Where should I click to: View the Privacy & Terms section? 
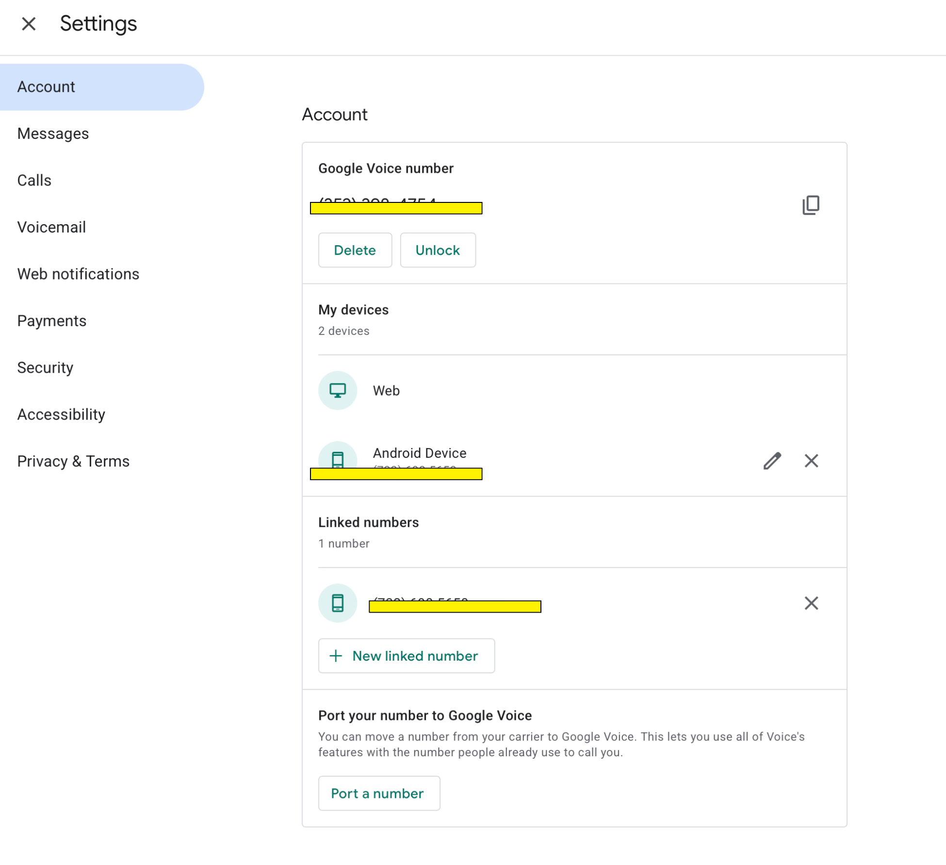[x=73, y=461]
